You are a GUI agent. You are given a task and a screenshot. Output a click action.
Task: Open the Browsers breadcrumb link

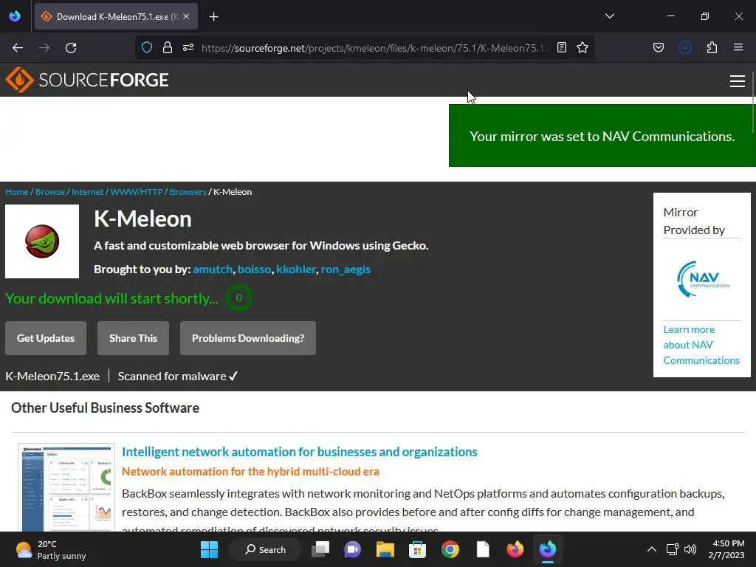tap(188, 192)
